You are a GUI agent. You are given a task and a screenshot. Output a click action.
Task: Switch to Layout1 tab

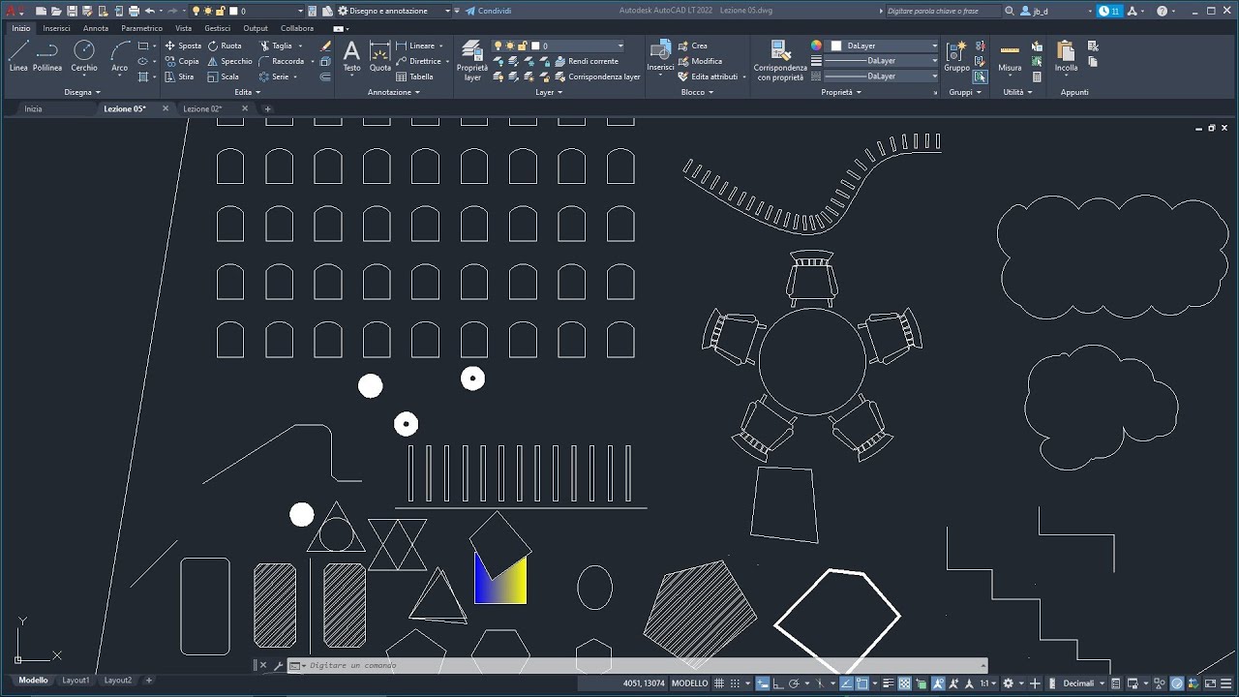pyautogui.click(x=76, y=681)
